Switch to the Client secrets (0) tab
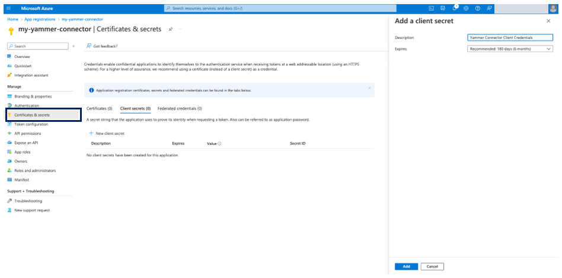 coord(136,108)
